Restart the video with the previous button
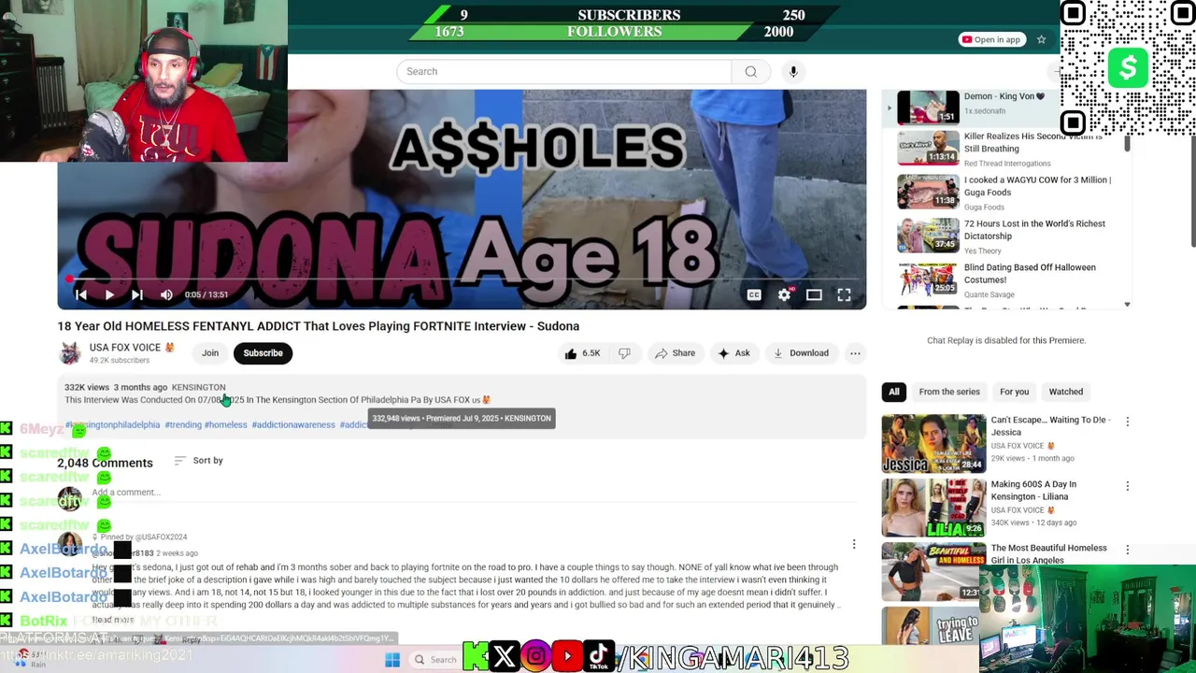 pyautogui.click(x=81, y=294)
